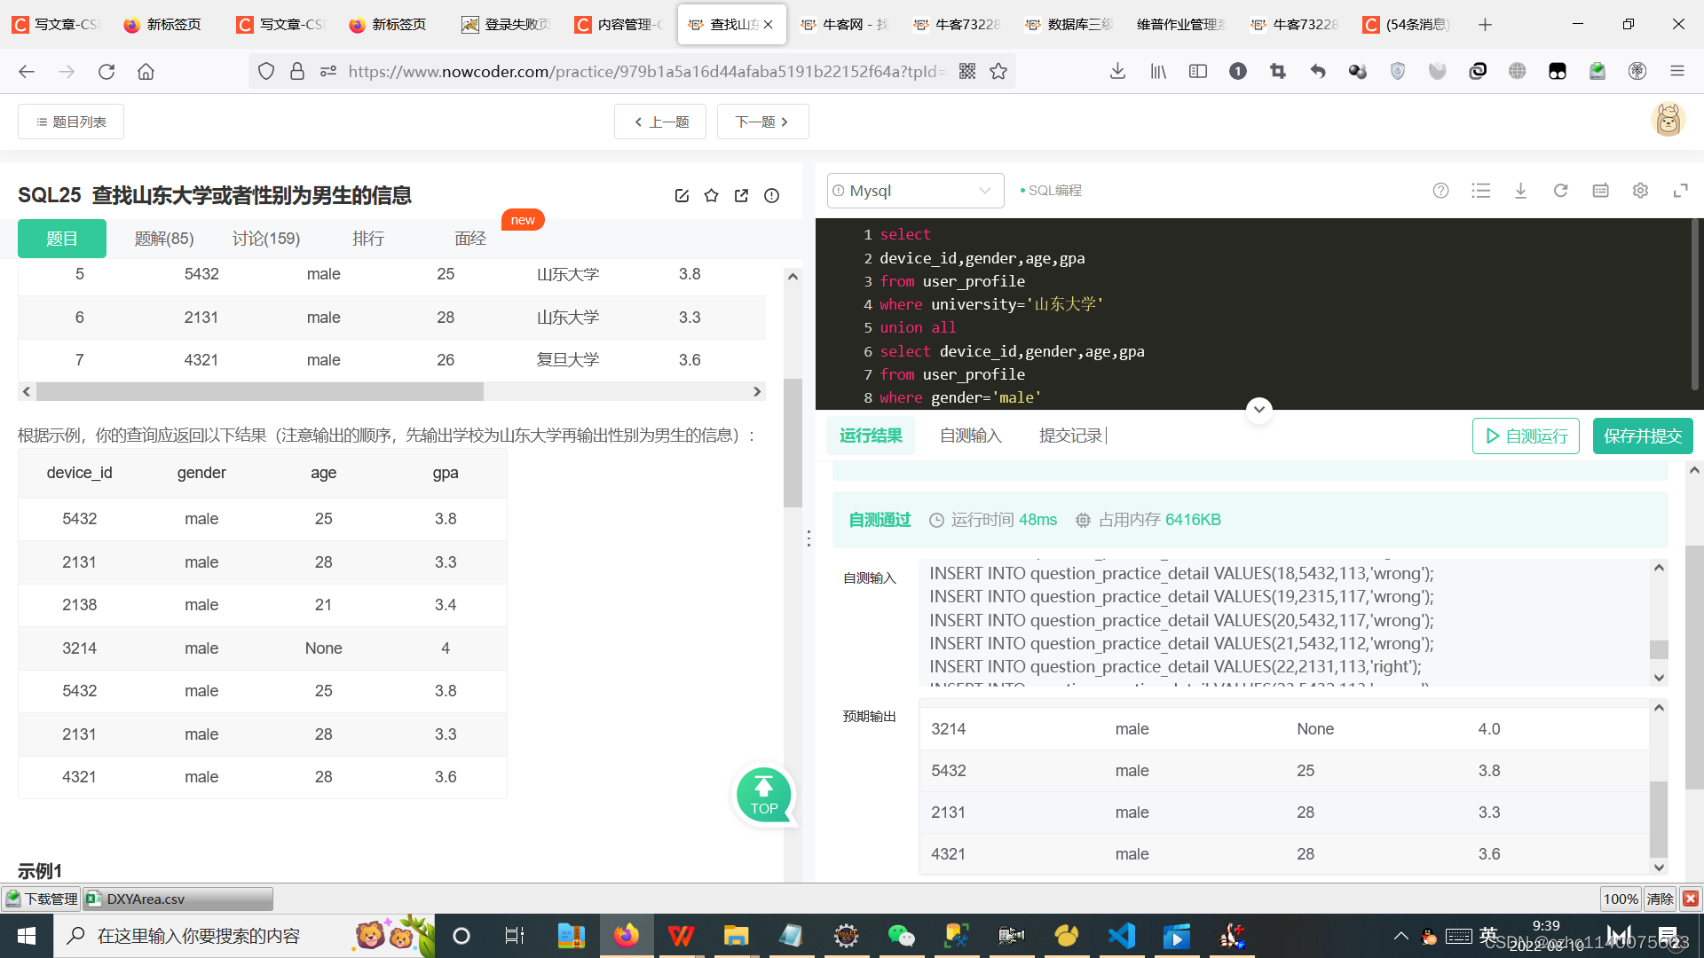Screen dimensions: 1704x958
Task: Switch to 自测输入 tab
Action: tap(971, 436)
